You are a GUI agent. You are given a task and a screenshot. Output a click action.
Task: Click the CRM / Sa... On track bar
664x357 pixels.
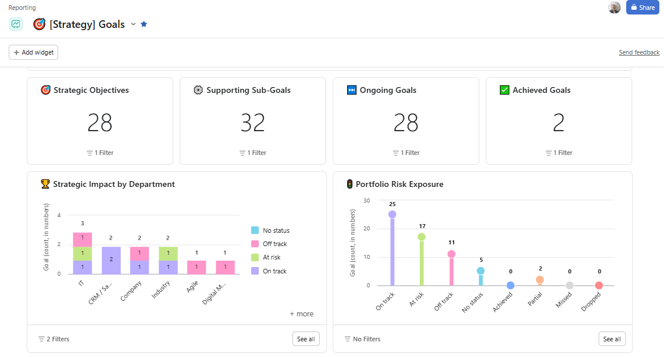coord(111,260)
